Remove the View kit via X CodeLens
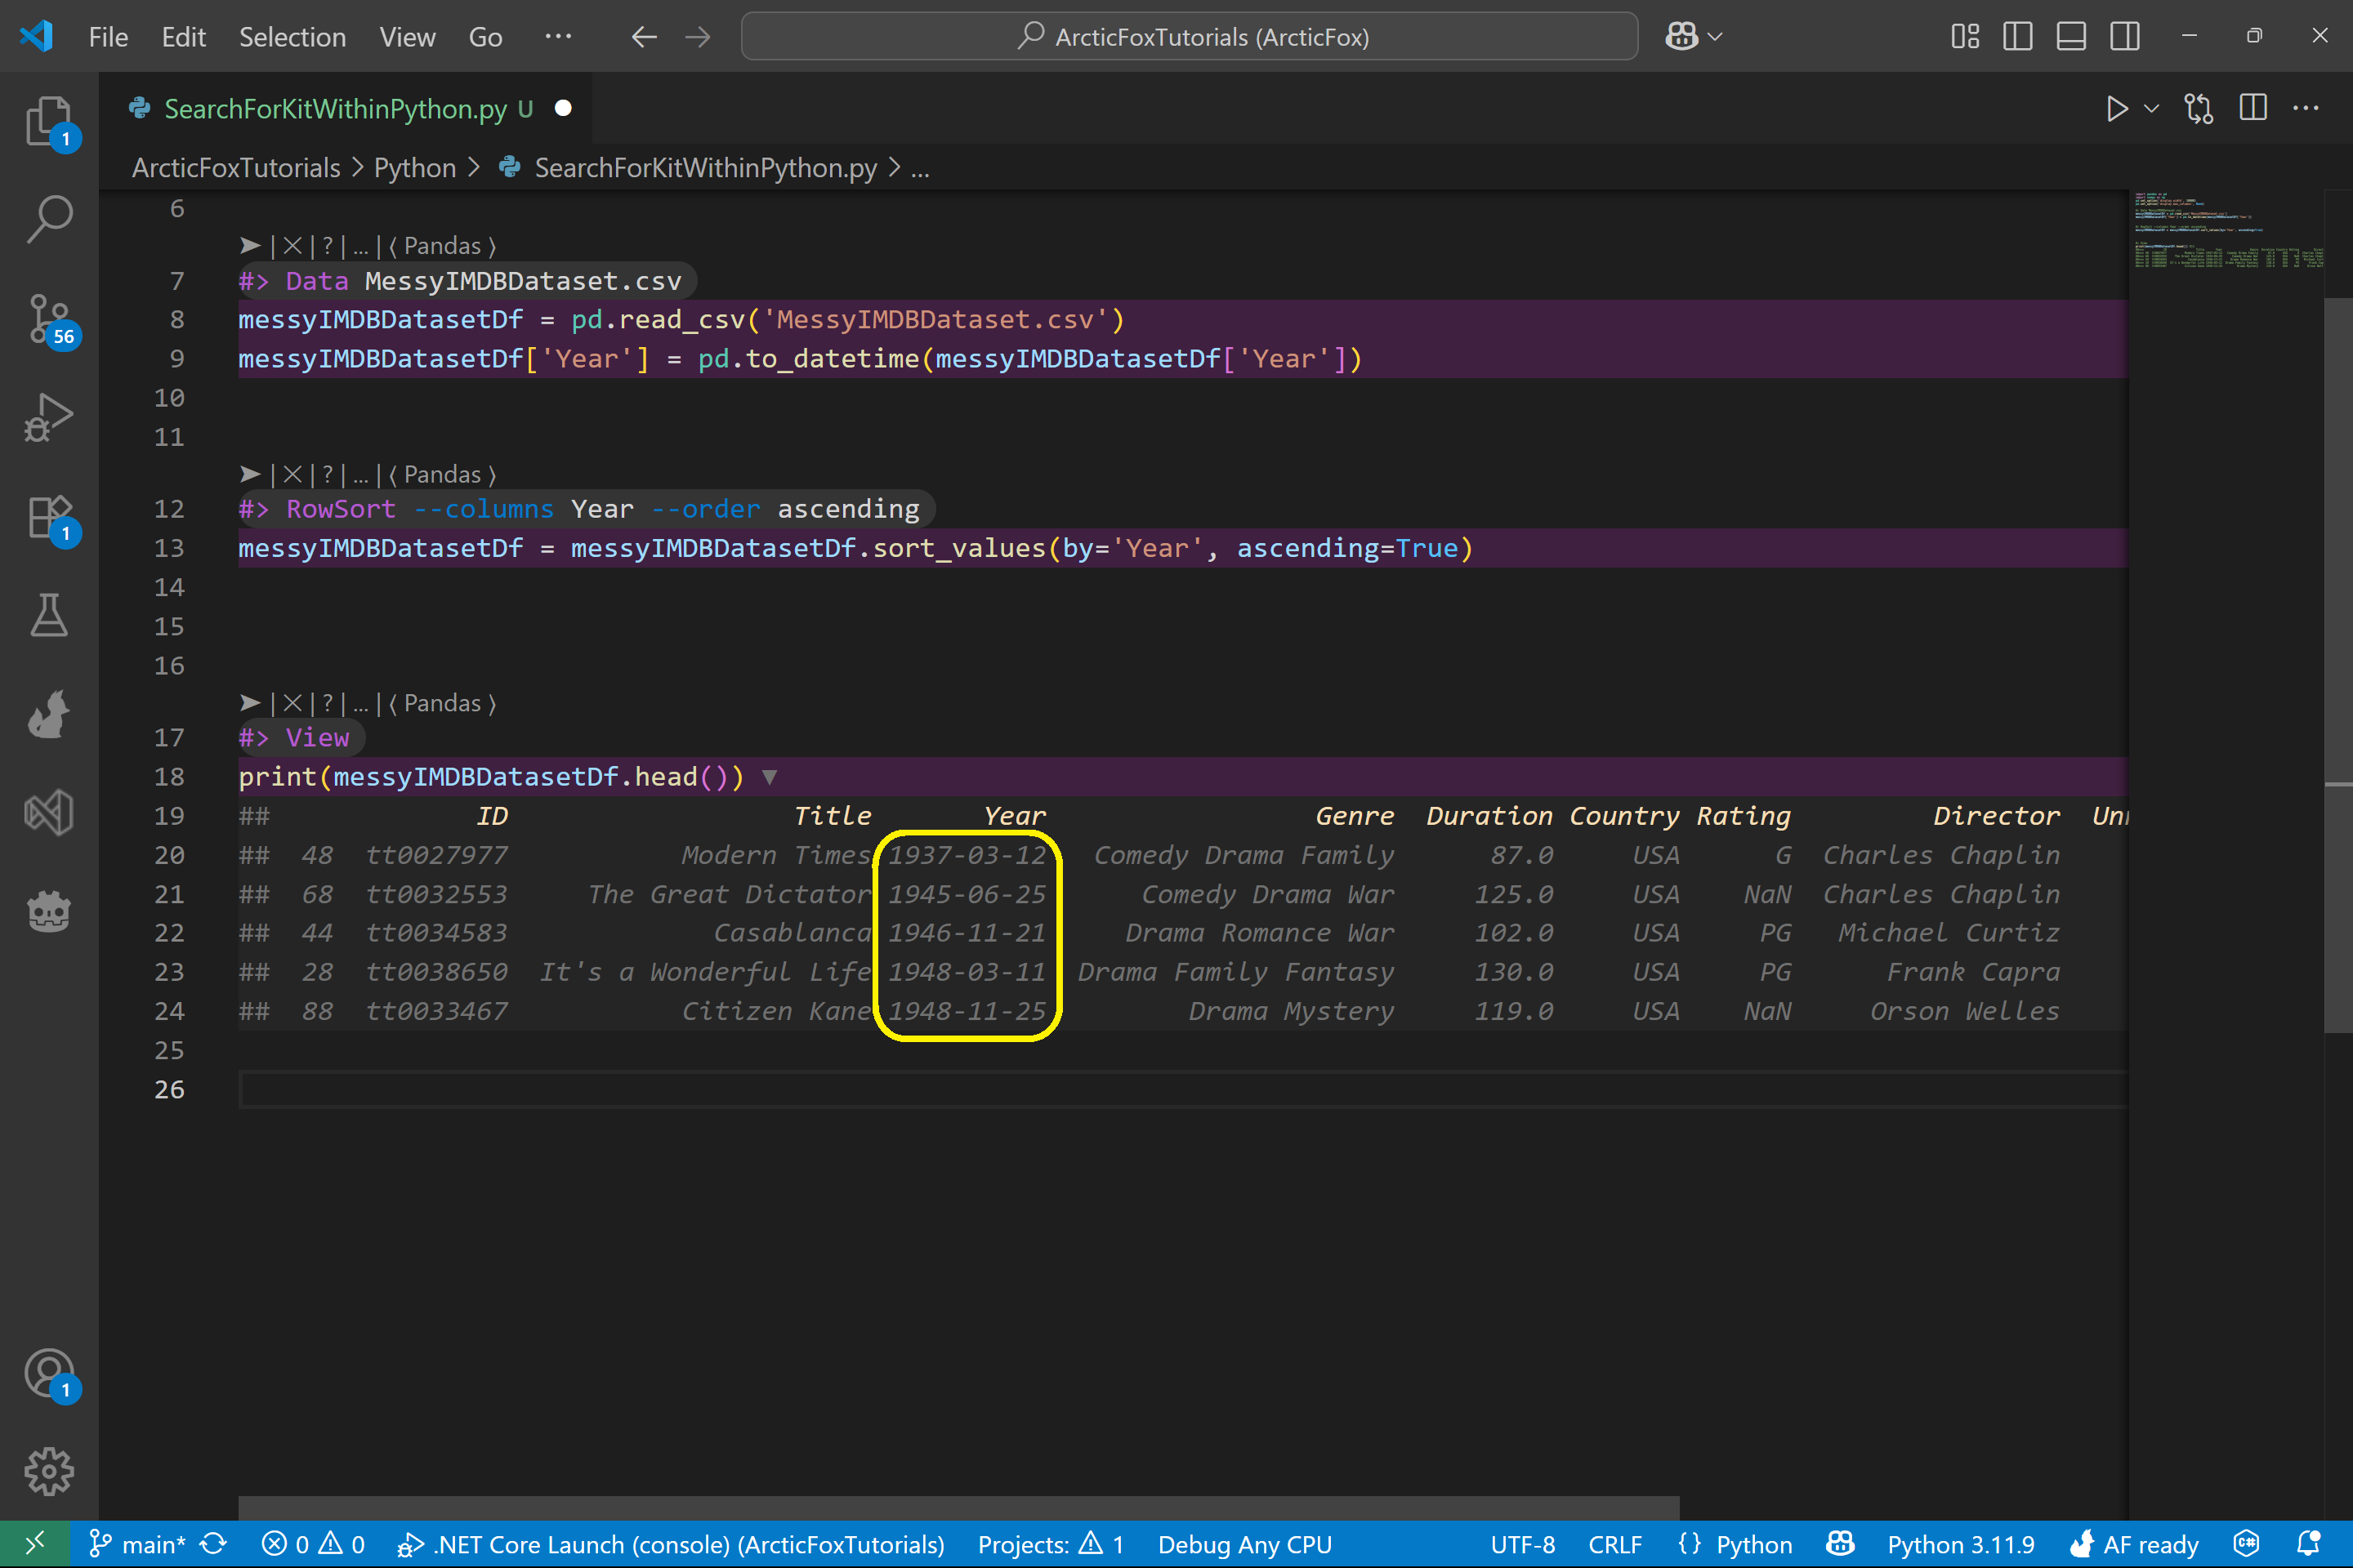This screenshot has width=2353, height=1568. tap(292, 704)
